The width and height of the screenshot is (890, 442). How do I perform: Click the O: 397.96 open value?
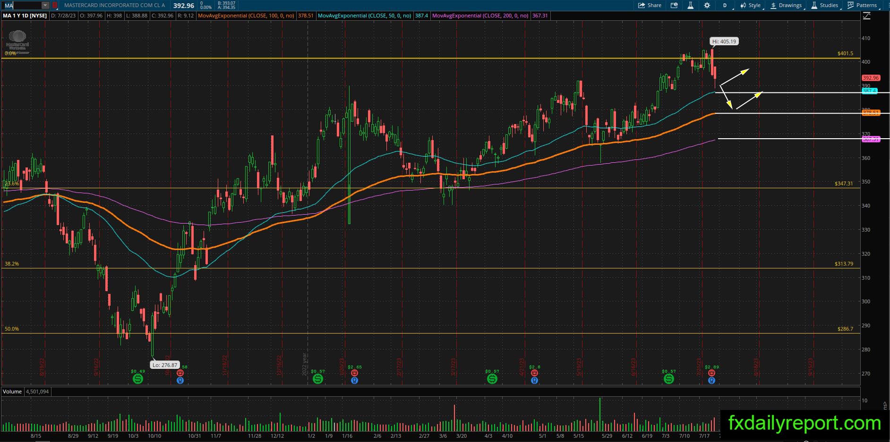point(91,16)
